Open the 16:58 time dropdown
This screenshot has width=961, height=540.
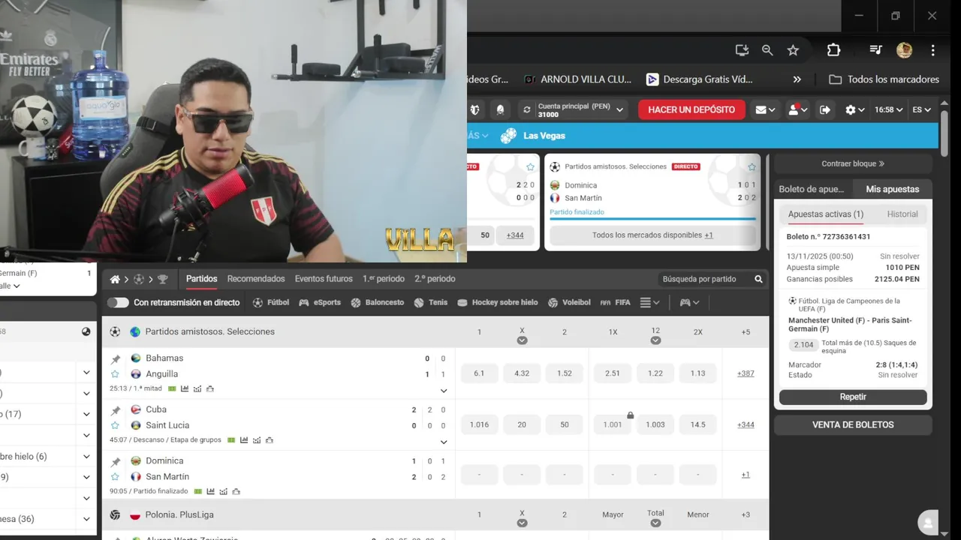tap(890, 109)
